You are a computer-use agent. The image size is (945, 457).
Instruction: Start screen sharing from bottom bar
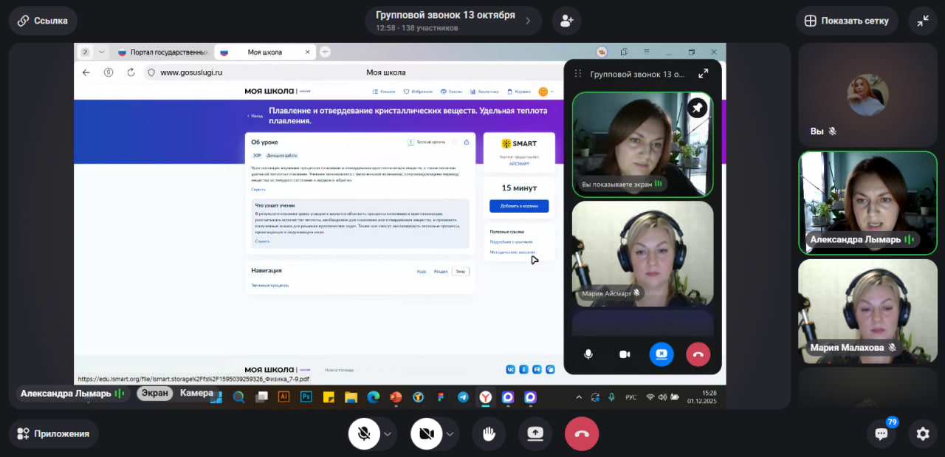click(x=535, y=433)
